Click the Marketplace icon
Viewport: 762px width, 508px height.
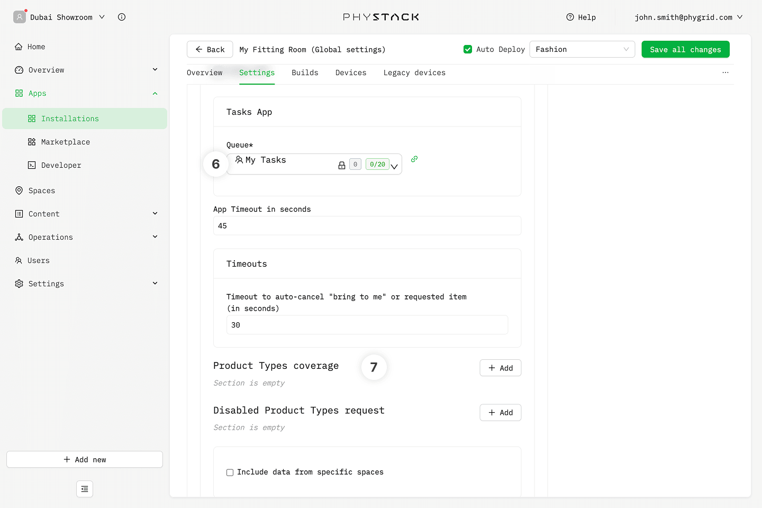click(32, 142)
